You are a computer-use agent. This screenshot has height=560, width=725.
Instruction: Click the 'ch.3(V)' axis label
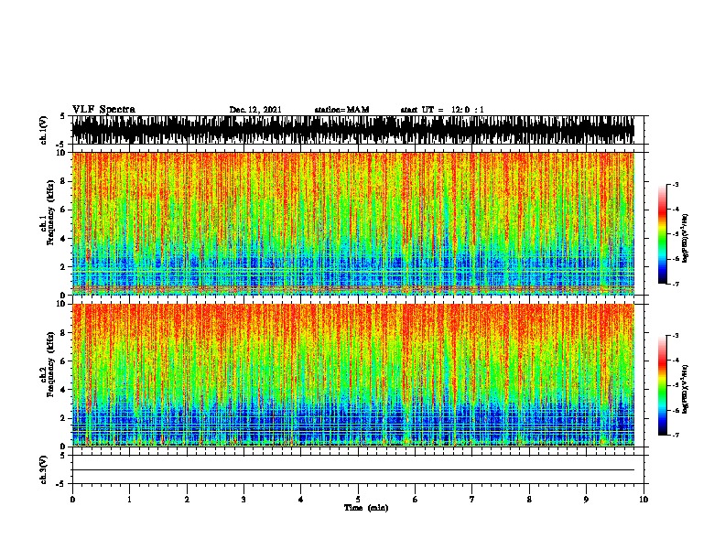coord(44,469)
